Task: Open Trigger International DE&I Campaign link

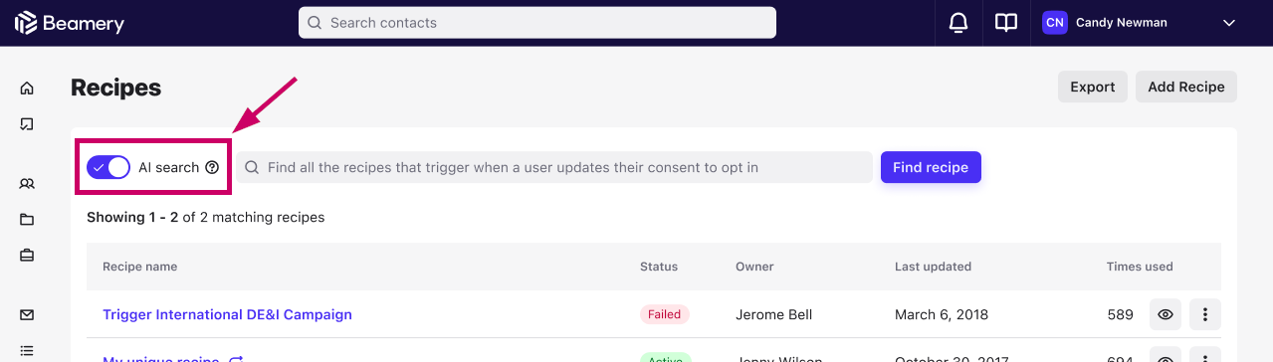Action: point(227,314)
